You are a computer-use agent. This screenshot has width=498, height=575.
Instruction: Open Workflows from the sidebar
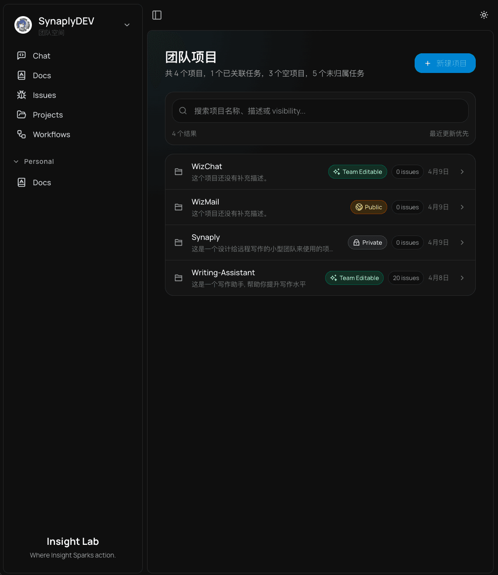click(51, 135)
